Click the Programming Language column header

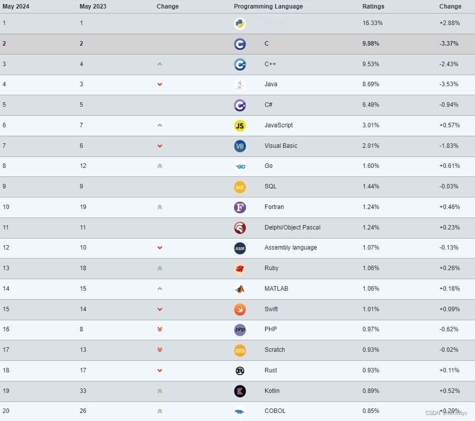[268, 7]
